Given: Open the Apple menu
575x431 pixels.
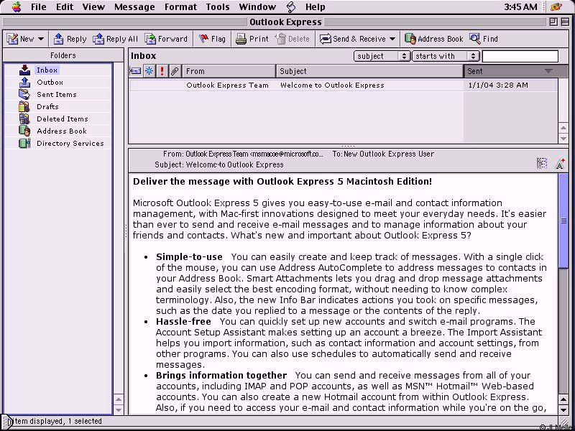Looking at the screenshot, I should click(16, 7).
